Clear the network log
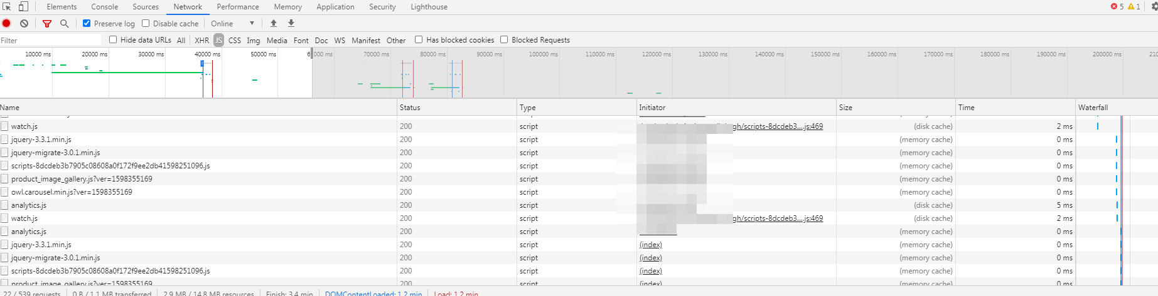This screenshot has height=296, width=1158. 24,24
